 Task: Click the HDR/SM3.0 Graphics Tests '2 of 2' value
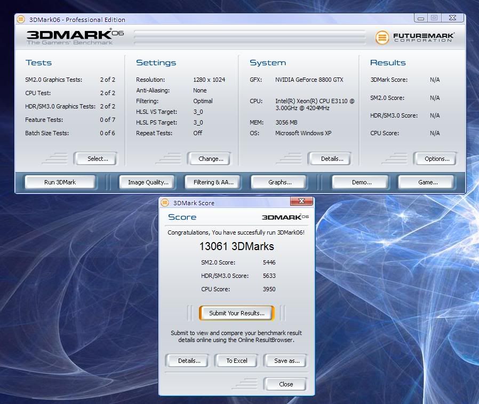(108, 106)
